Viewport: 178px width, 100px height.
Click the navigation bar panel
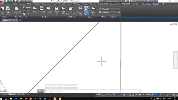(x=175, y=60)
